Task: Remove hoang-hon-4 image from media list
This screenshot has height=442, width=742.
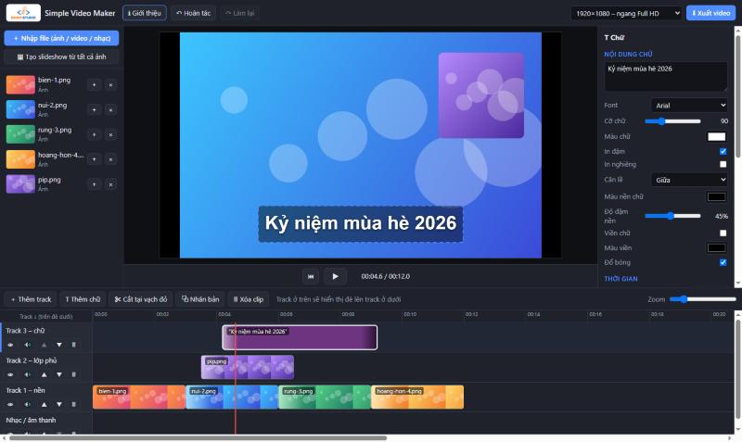Action: [x=110, y=159]
